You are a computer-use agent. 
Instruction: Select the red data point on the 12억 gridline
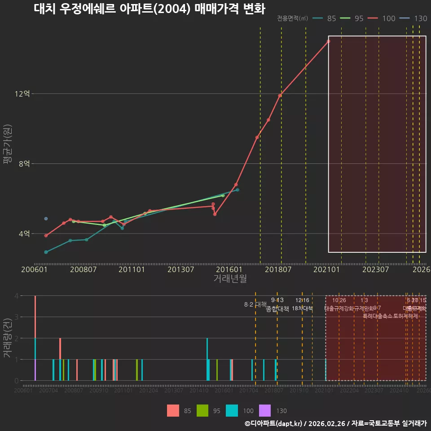pyautogui.click(x=280, y=96)
